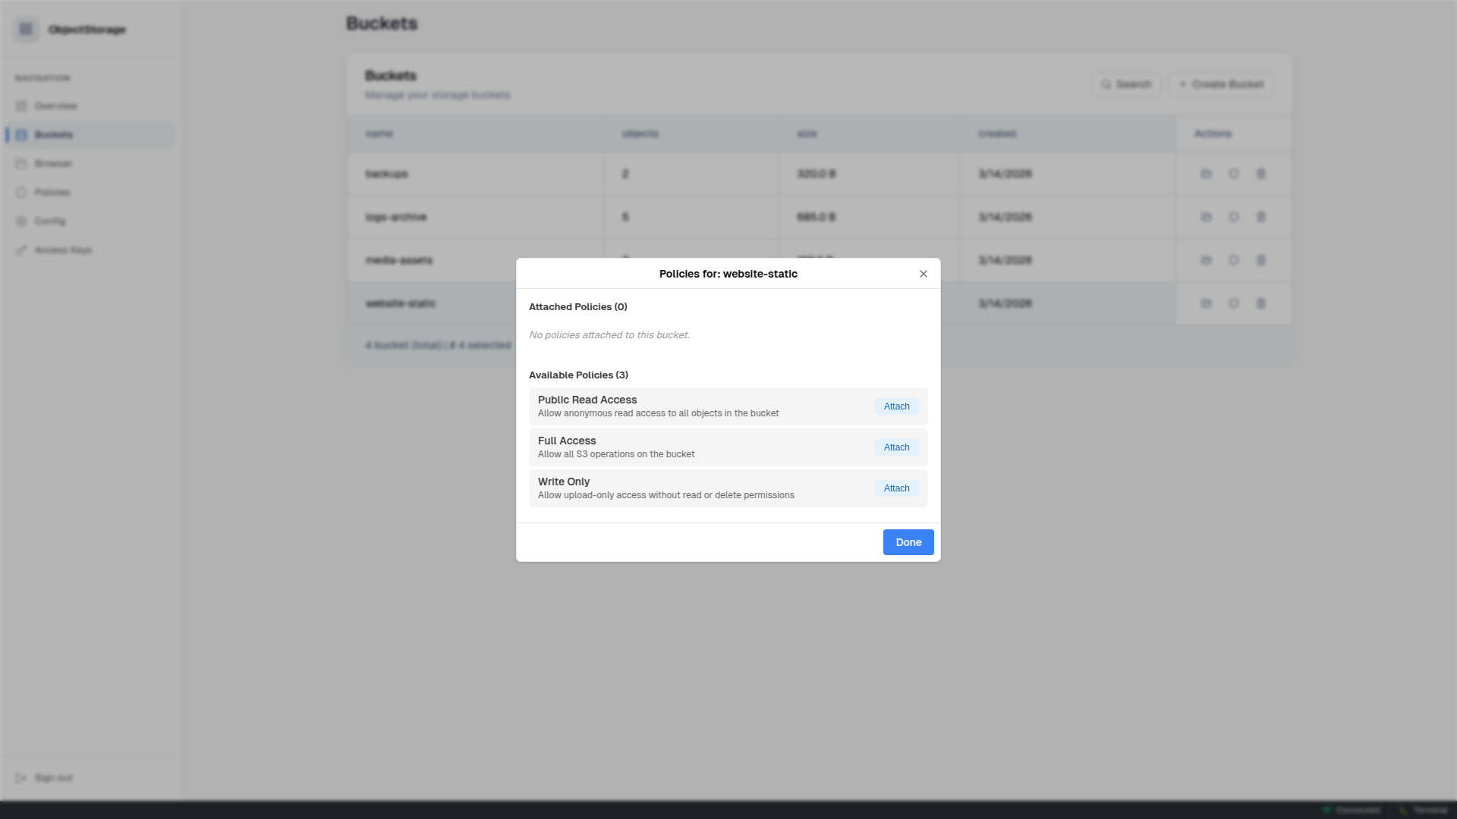Attach the Public Read Access policy
The width and height of the screenshot is (1457, 819).
point(896,406)
